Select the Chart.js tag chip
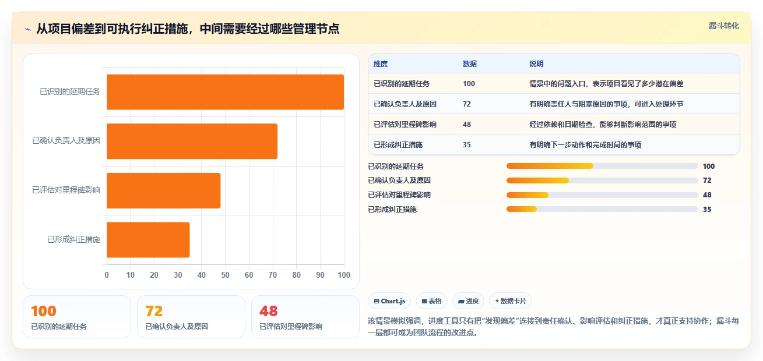The width and height of the screenshot is (763, 361). coord(389,301)
